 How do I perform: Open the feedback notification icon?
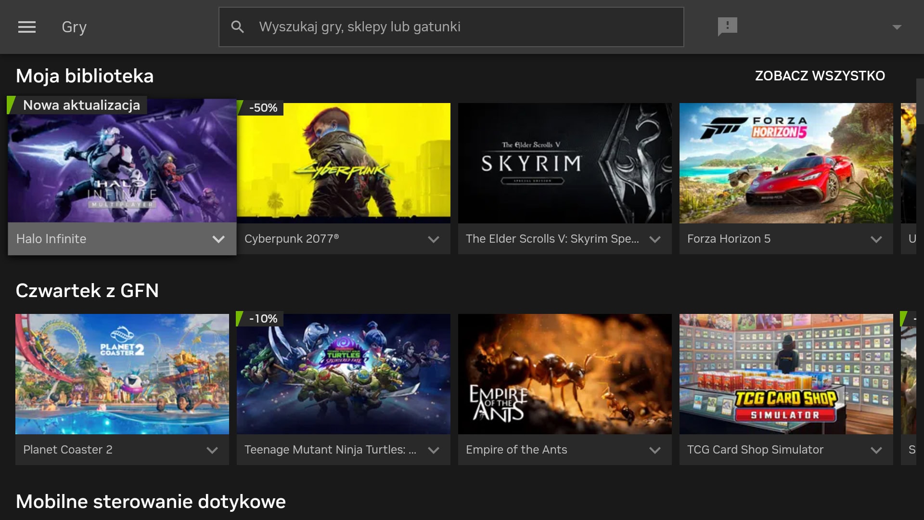727,26
